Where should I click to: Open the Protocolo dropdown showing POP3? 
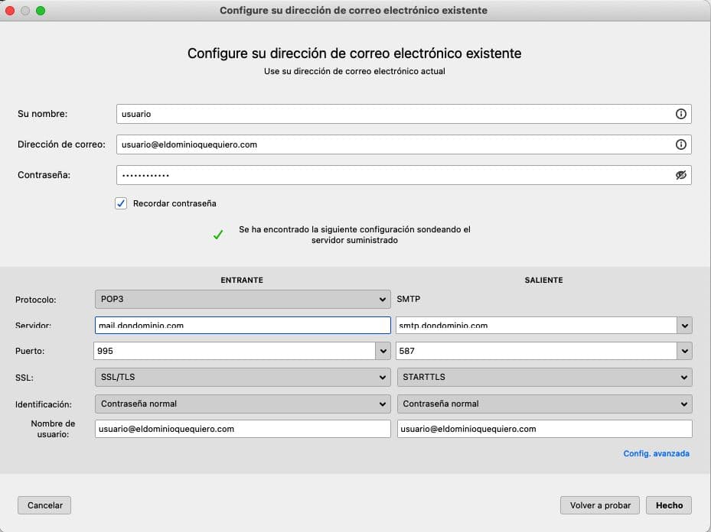point(242,299)
